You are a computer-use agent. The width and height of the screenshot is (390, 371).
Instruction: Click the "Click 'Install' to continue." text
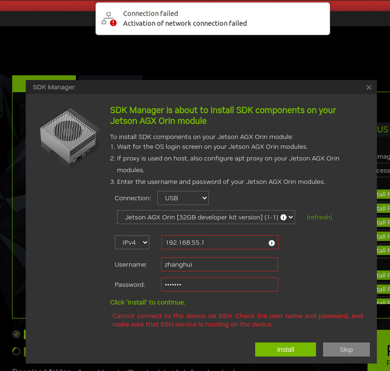147,302
